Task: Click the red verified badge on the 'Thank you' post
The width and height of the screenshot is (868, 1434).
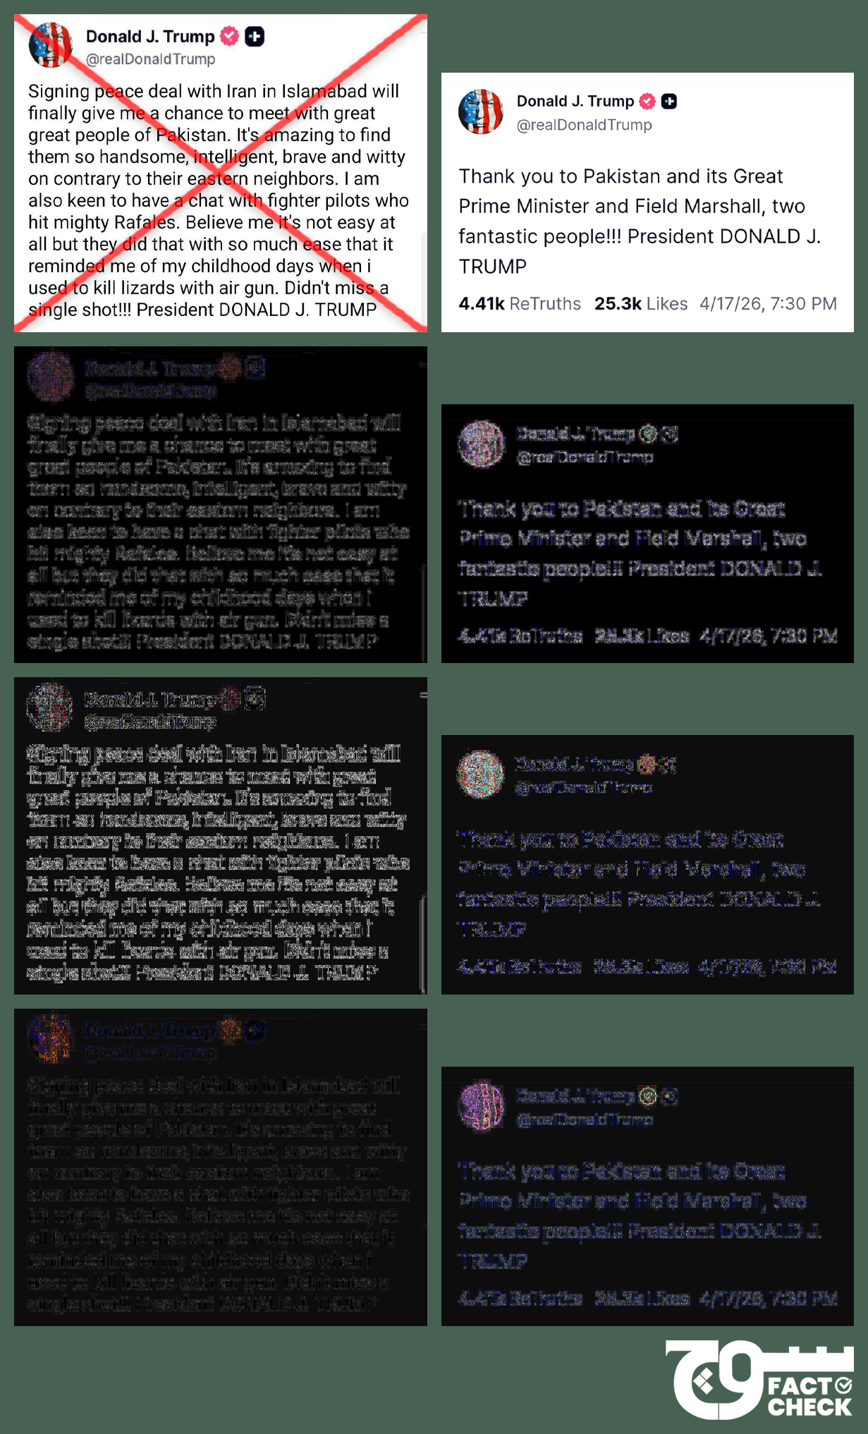Action: (x=647, y=102)
